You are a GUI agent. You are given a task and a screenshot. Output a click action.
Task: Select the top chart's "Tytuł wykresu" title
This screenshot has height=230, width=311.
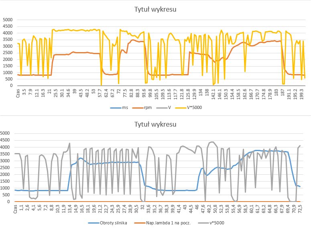pos(155,9)
